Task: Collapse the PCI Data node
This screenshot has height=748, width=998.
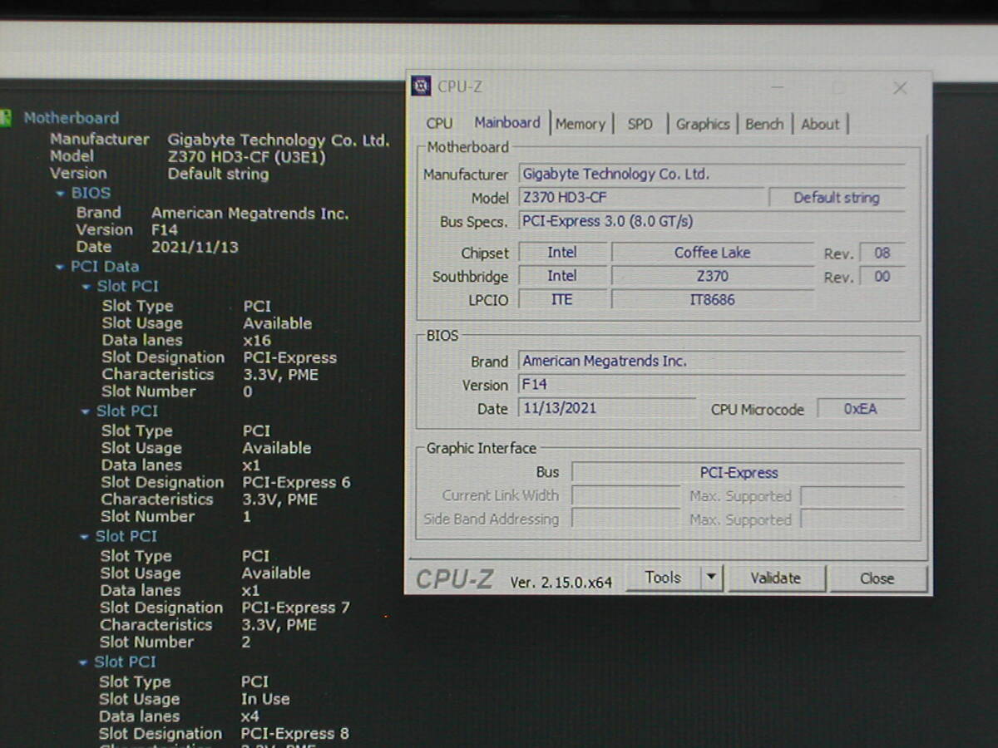Action: pyautogui.click(x=60, y=268)
